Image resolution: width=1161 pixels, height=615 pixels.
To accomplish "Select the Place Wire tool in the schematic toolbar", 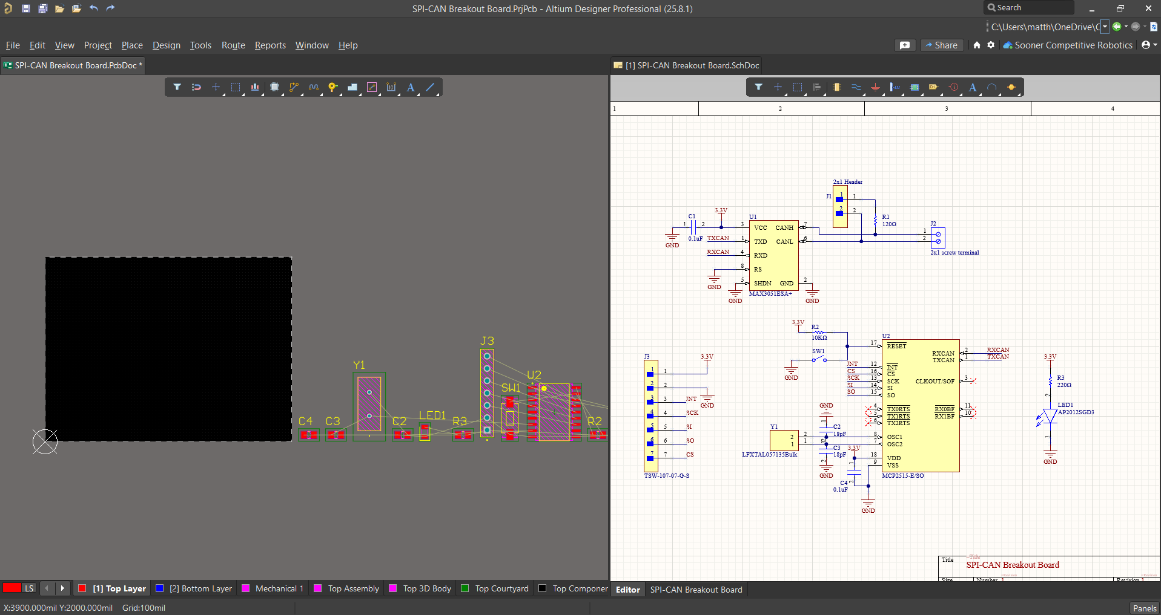I will pos(856,87).
